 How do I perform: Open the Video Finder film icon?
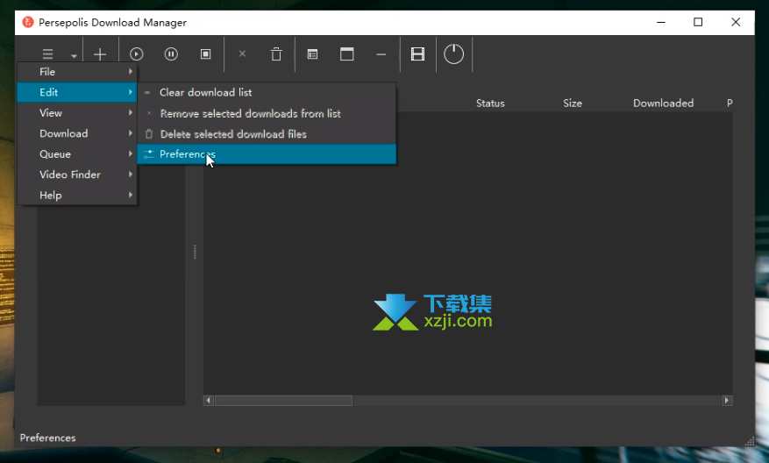(418, 54)
